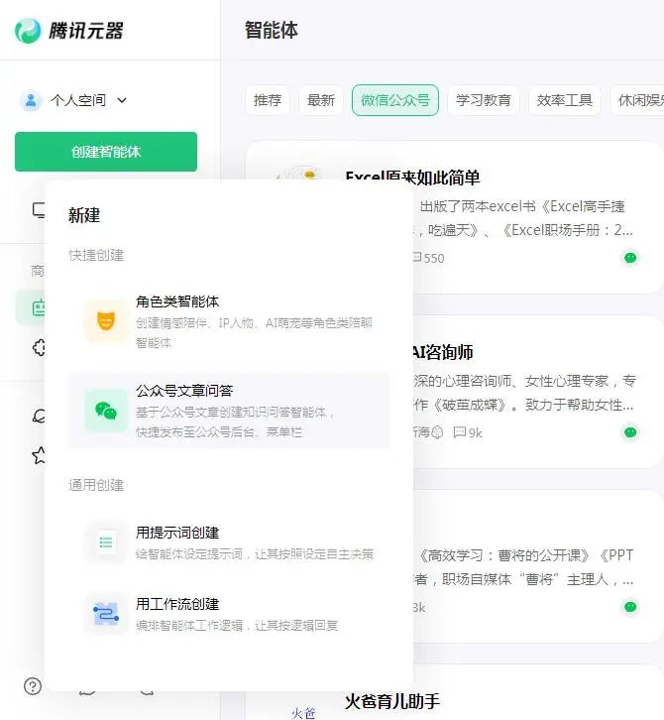Click the WeChat icon for 公众号文章问答
The image size is (664, 720).
coord(105,411)
